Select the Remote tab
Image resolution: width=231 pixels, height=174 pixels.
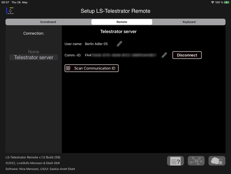coord(122,22)
